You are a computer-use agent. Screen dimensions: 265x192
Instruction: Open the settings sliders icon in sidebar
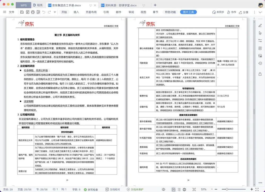(x=260, y=41)
